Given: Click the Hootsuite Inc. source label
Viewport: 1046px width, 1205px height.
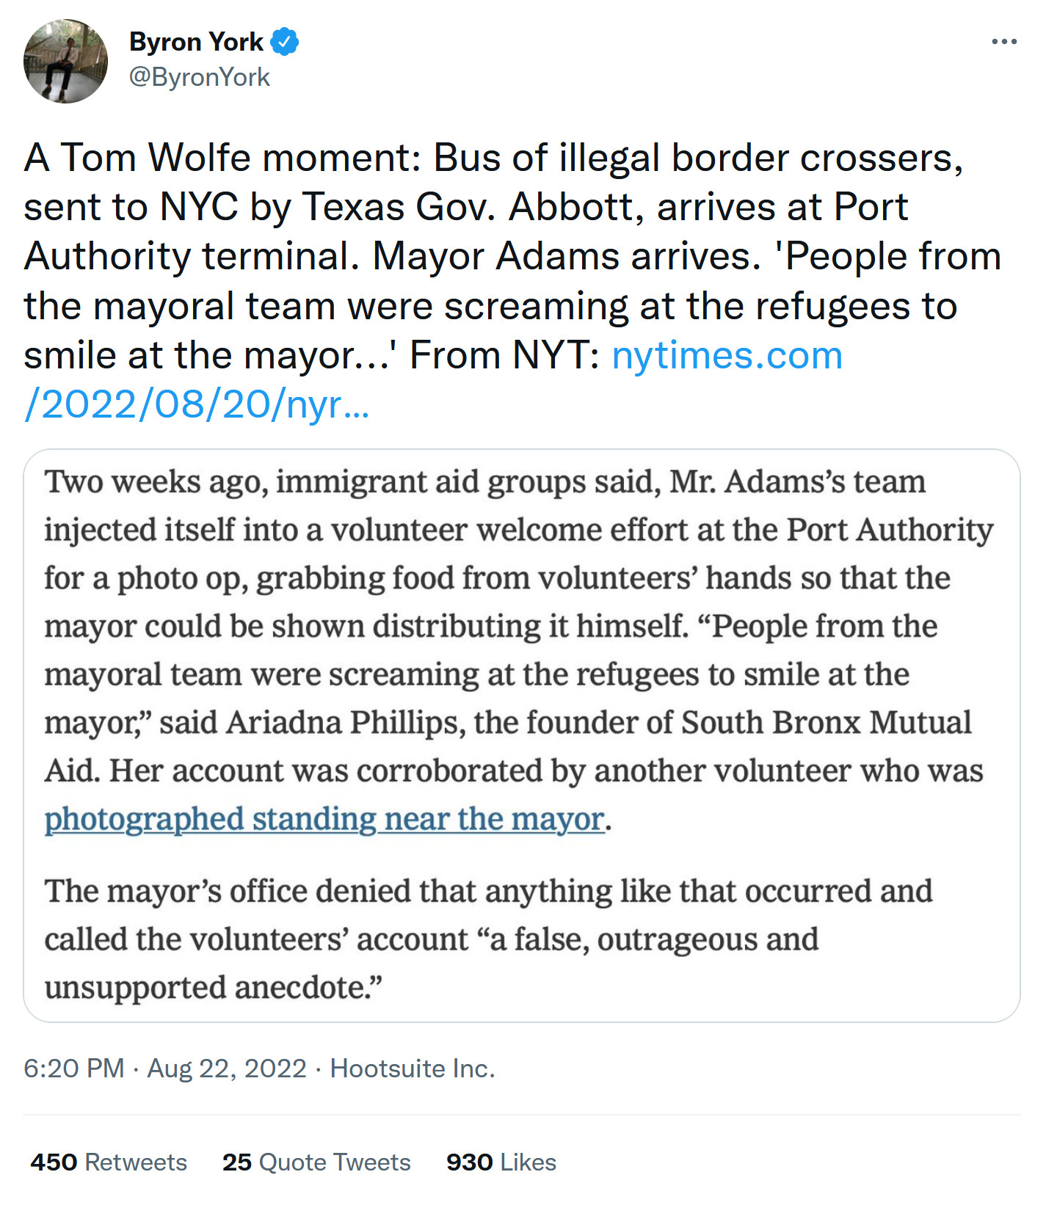Looking at the screenshot, I should tap(413, 1069).
